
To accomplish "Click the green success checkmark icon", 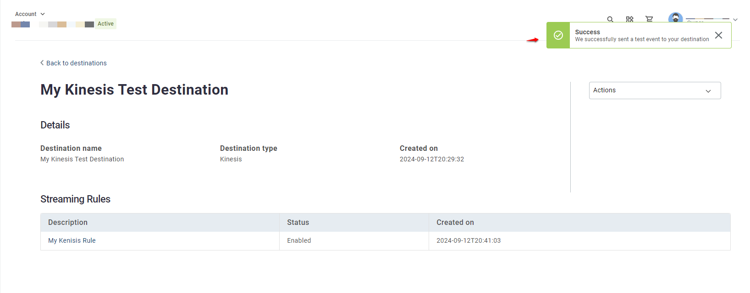I will 558,35.
